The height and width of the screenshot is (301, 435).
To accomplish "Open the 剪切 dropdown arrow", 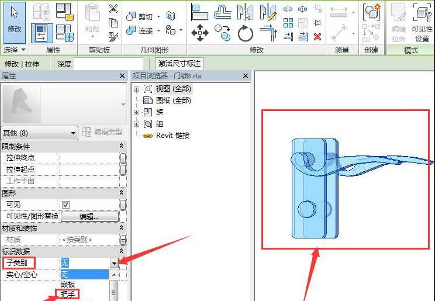I will [158, 16].
